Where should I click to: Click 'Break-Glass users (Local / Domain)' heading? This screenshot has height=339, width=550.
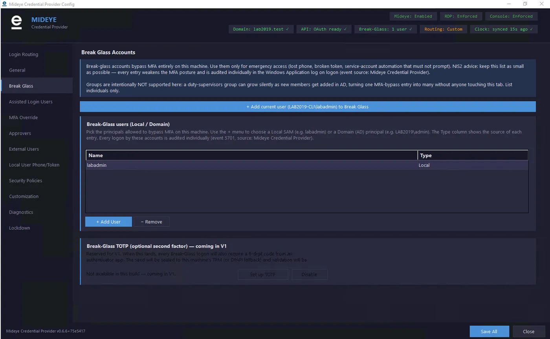[x=128, y=124]
